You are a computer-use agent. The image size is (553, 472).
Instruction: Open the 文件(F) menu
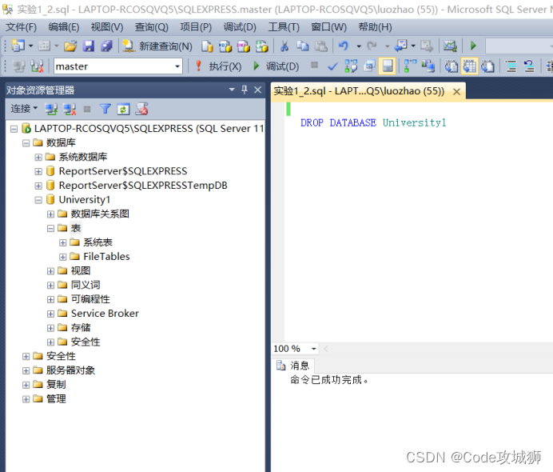point(21,27)
